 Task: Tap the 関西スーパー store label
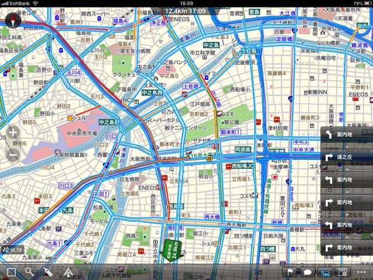coord(96,13)
